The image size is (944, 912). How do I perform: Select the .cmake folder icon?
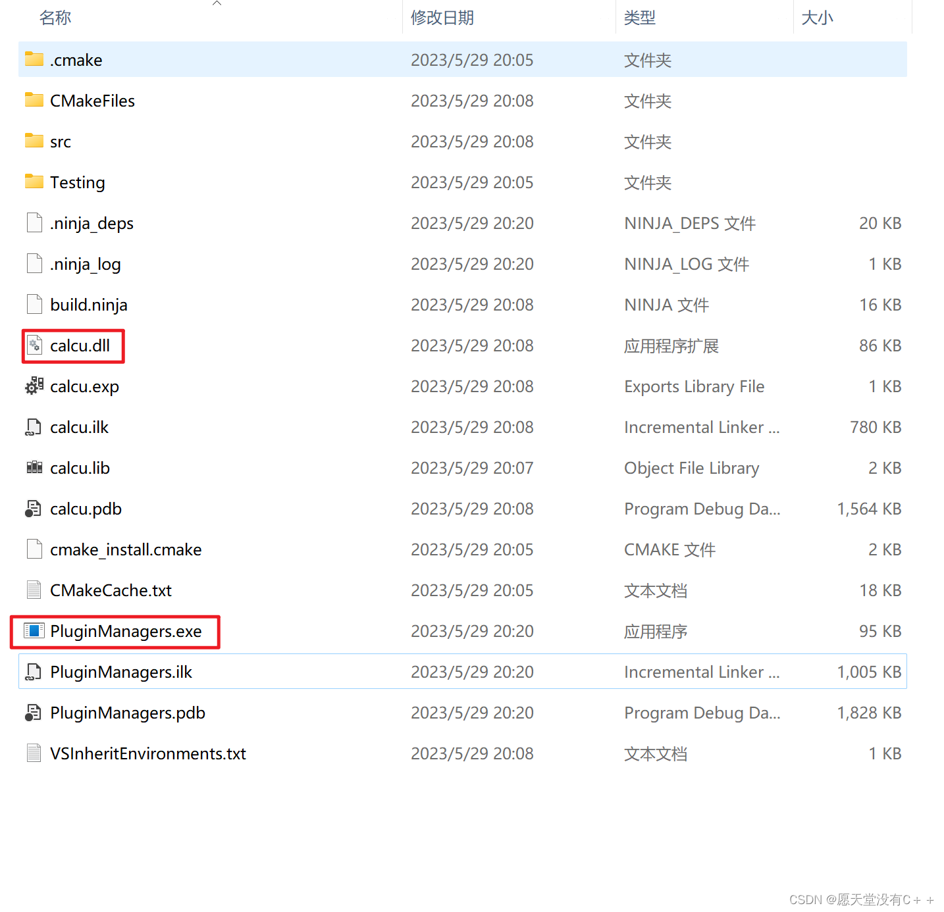click(x=34, y=59)
